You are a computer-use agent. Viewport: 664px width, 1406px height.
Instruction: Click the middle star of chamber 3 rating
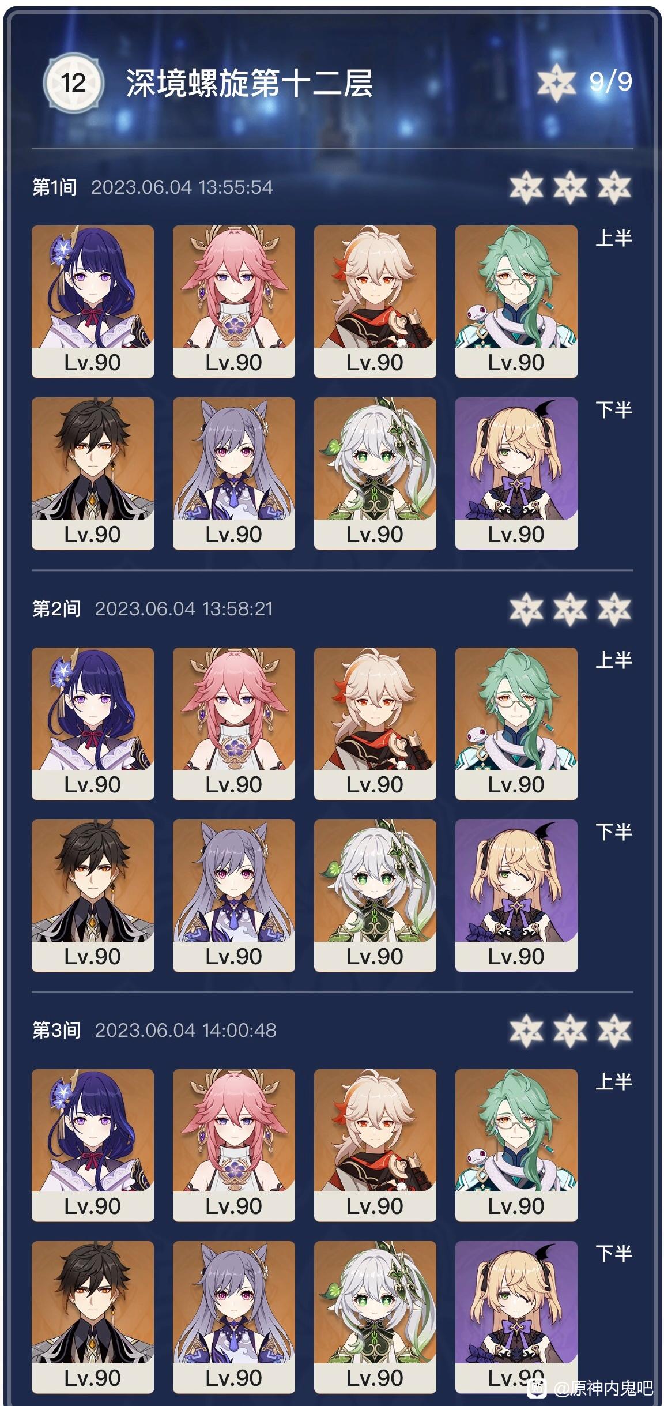point(570,1031)
